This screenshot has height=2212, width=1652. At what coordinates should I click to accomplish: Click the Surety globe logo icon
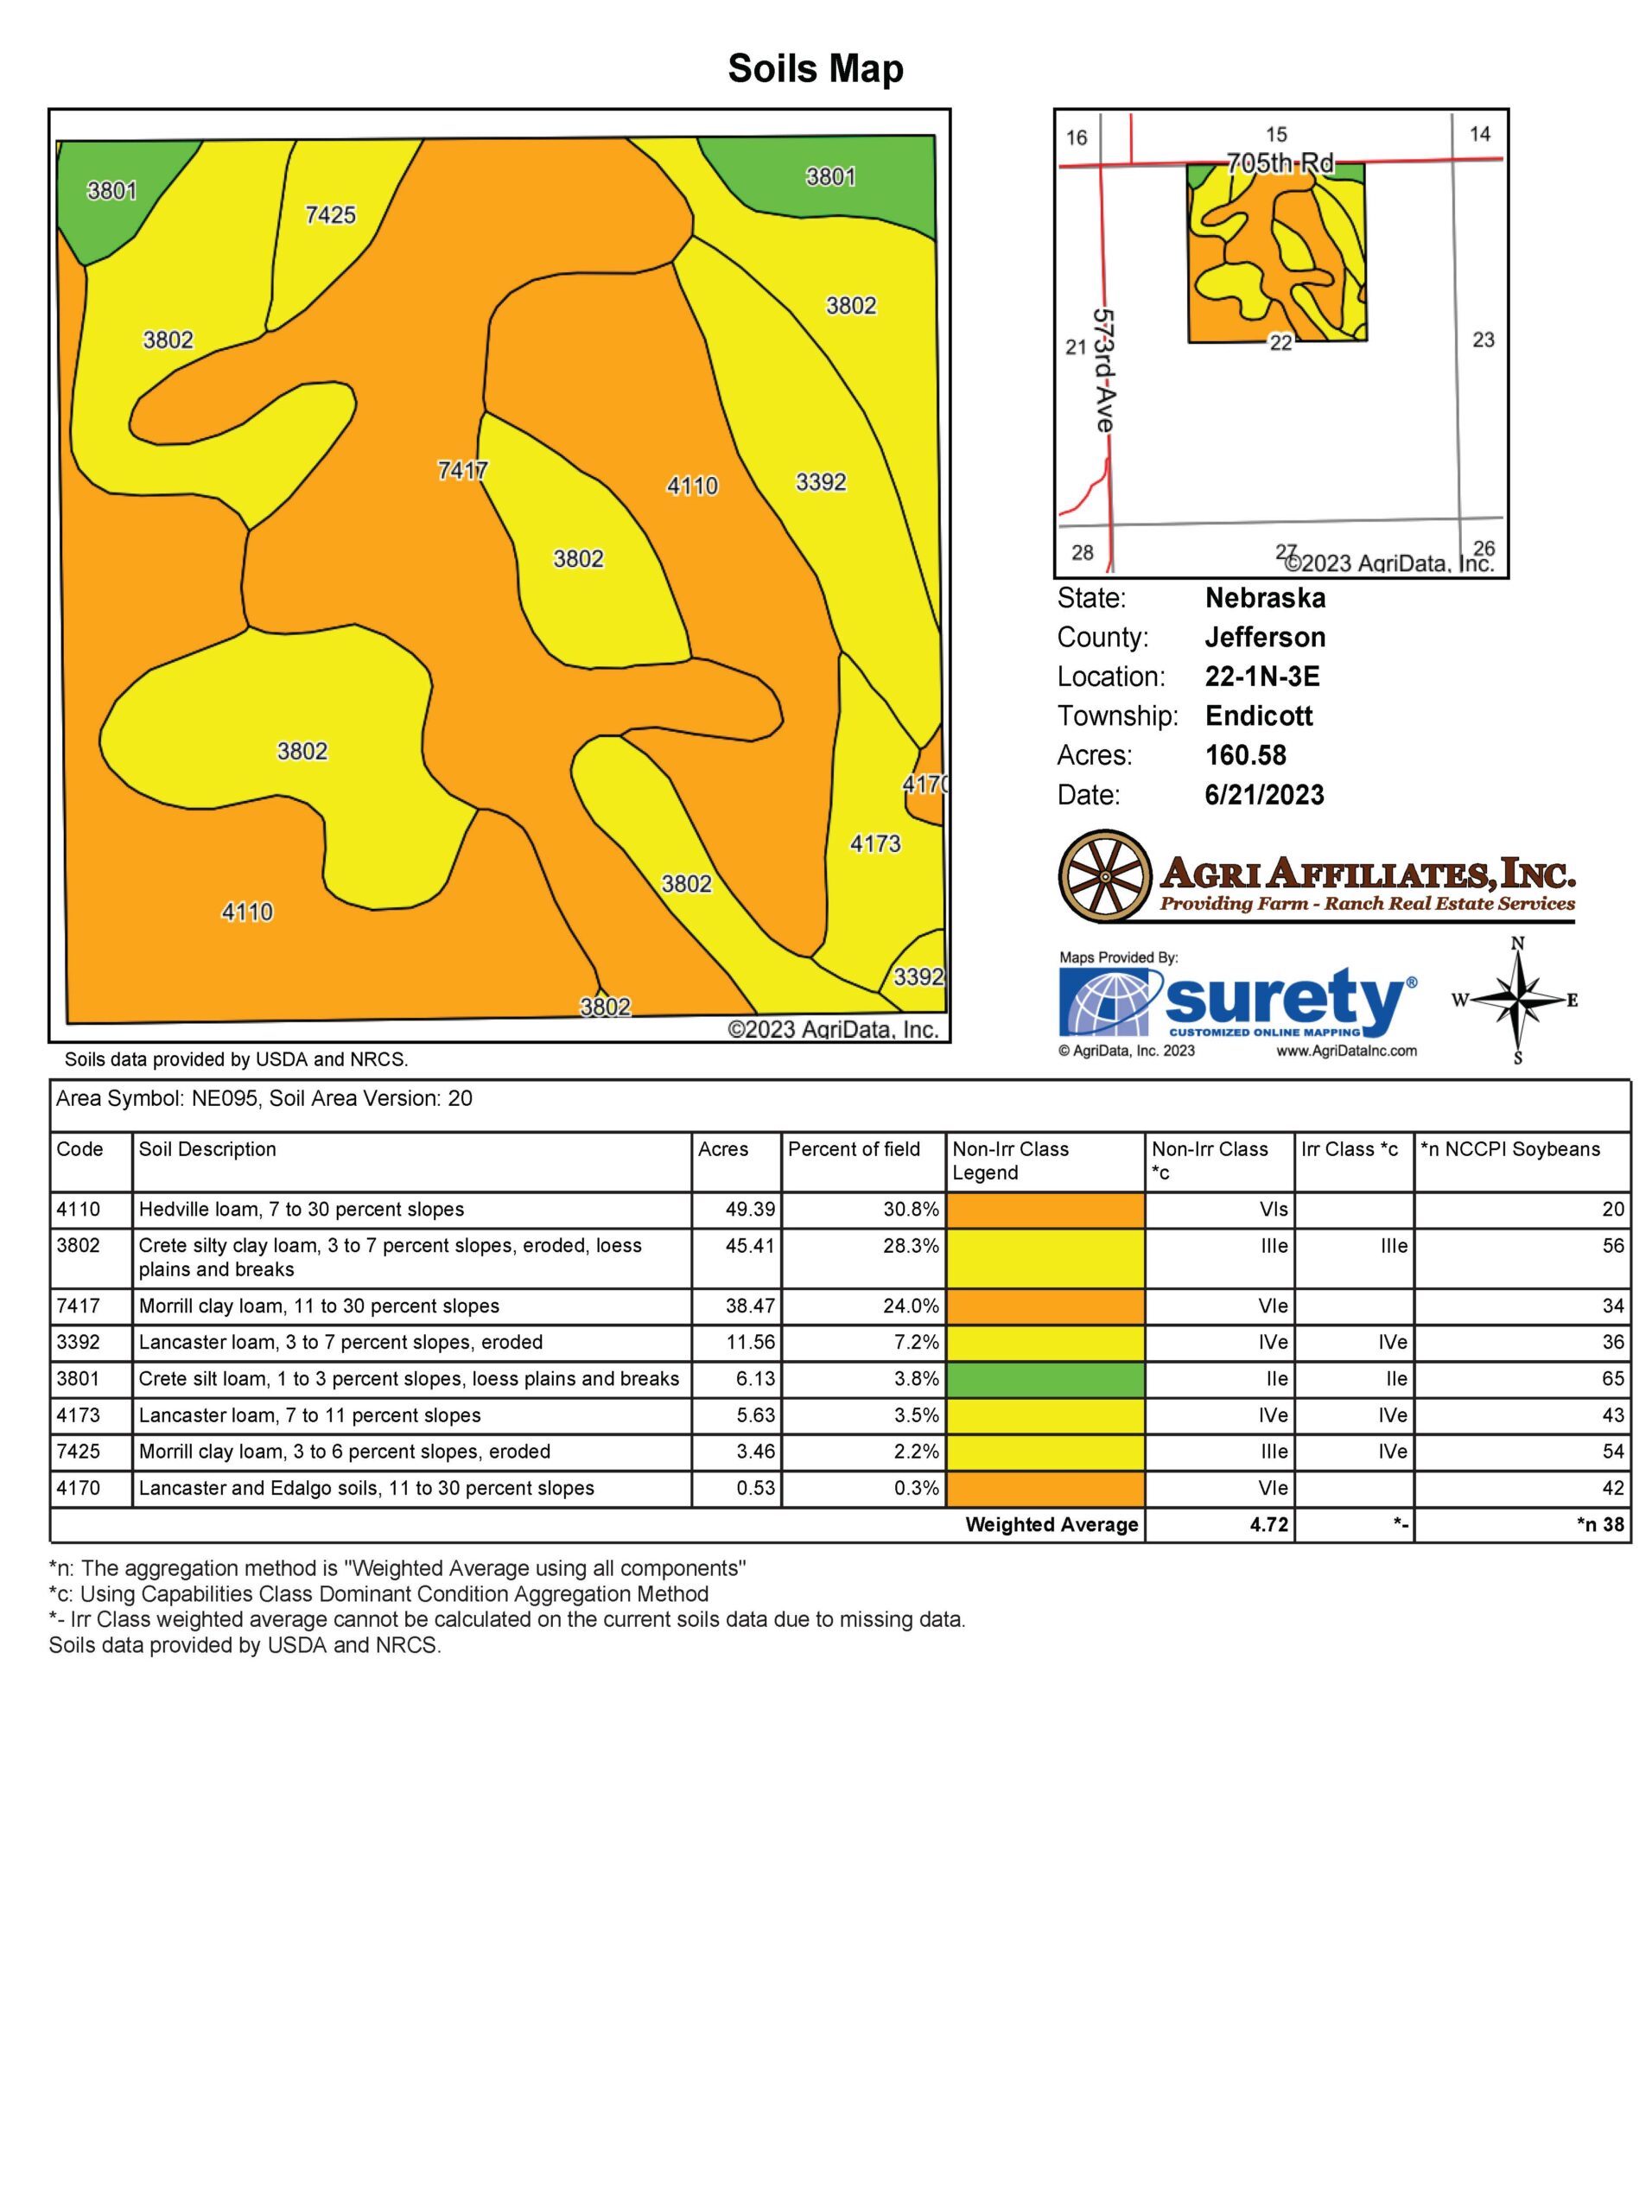(x=1108, y=1003)
